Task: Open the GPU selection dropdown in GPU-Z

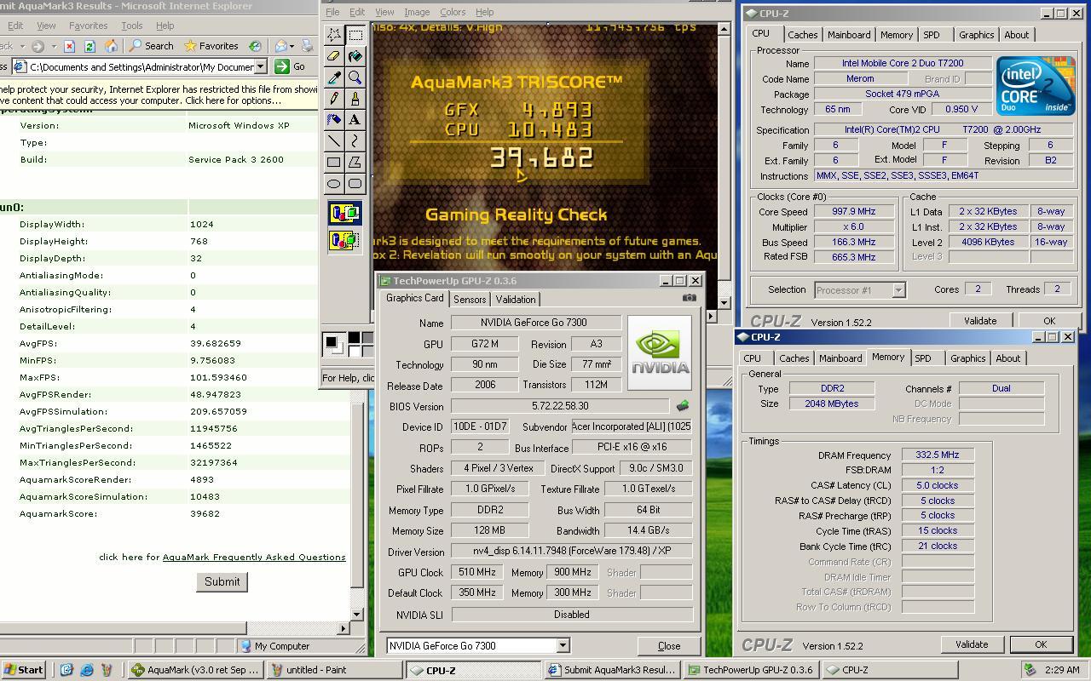Action: pyautogui.click(x=563, y=646)
